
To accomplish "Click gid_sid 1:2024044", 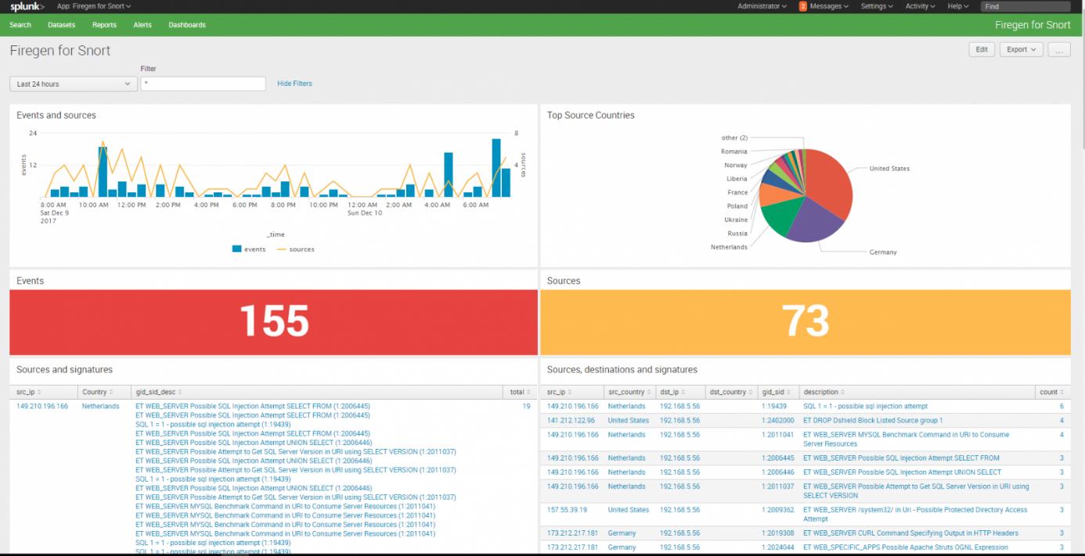I will (777, 547).
